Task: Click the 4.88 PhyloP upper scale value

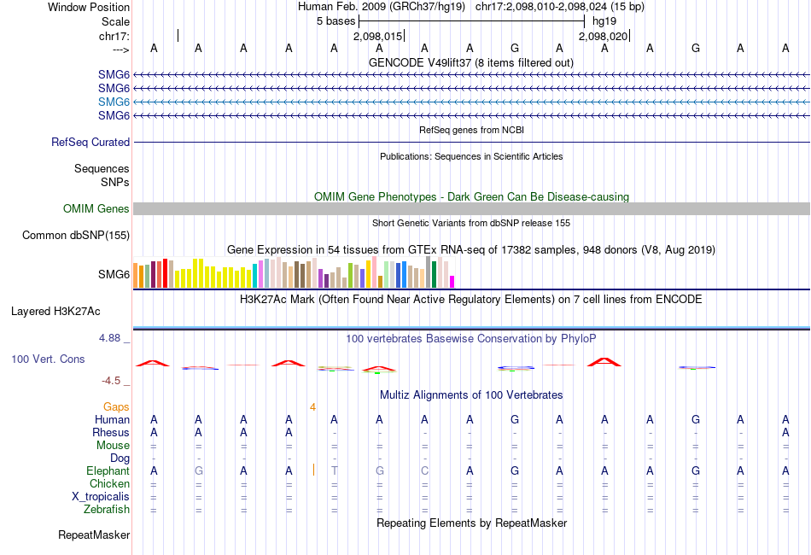Action: point(109,338)
